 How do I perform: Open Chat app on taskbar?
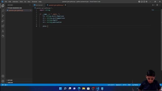click(74, 88)
